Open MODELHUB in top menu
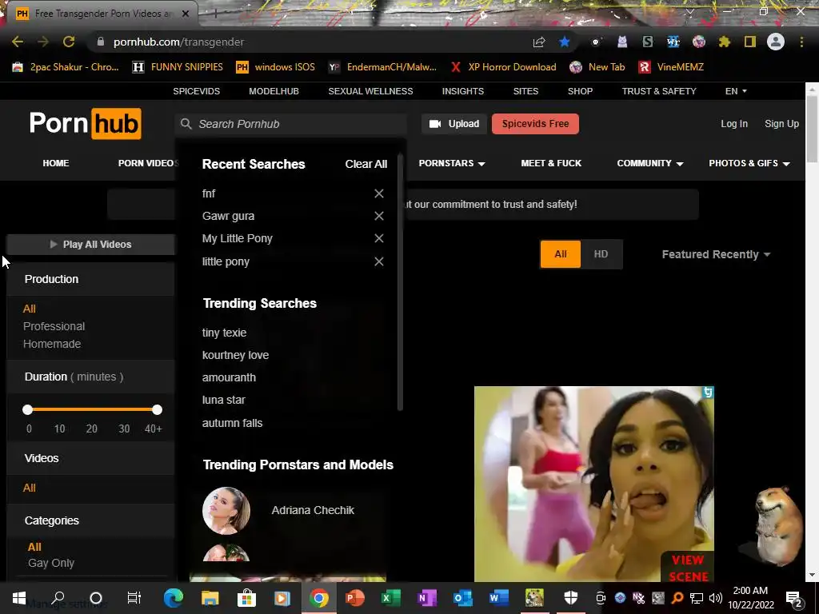 (274, 91)
